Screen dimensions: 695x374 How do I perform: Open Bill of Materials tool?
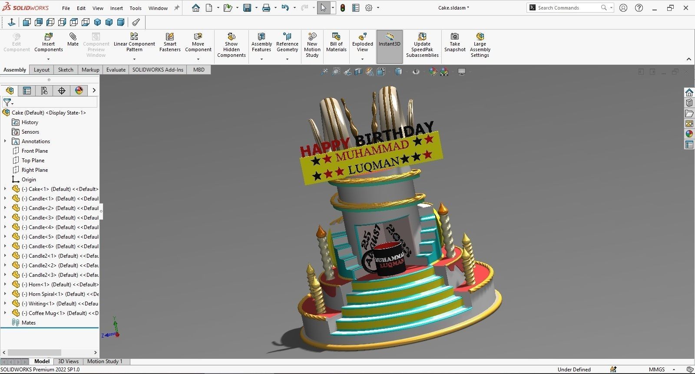pyautogui.click(x=336, y=42)
